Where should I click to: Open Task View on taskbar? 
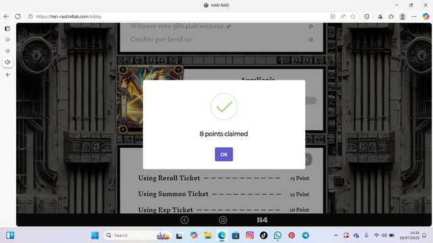point(179,236)
